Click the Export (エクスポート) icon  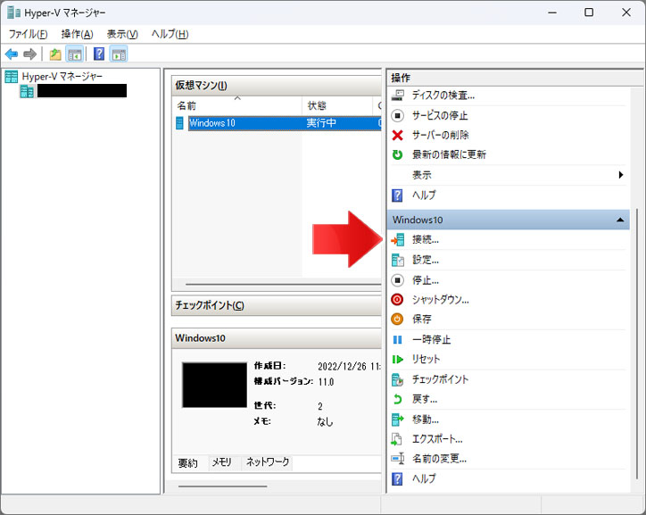[396, 439]
